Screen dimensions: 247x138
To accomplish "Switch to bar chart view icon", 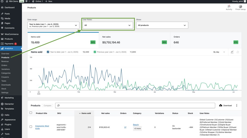I will 238,52.
